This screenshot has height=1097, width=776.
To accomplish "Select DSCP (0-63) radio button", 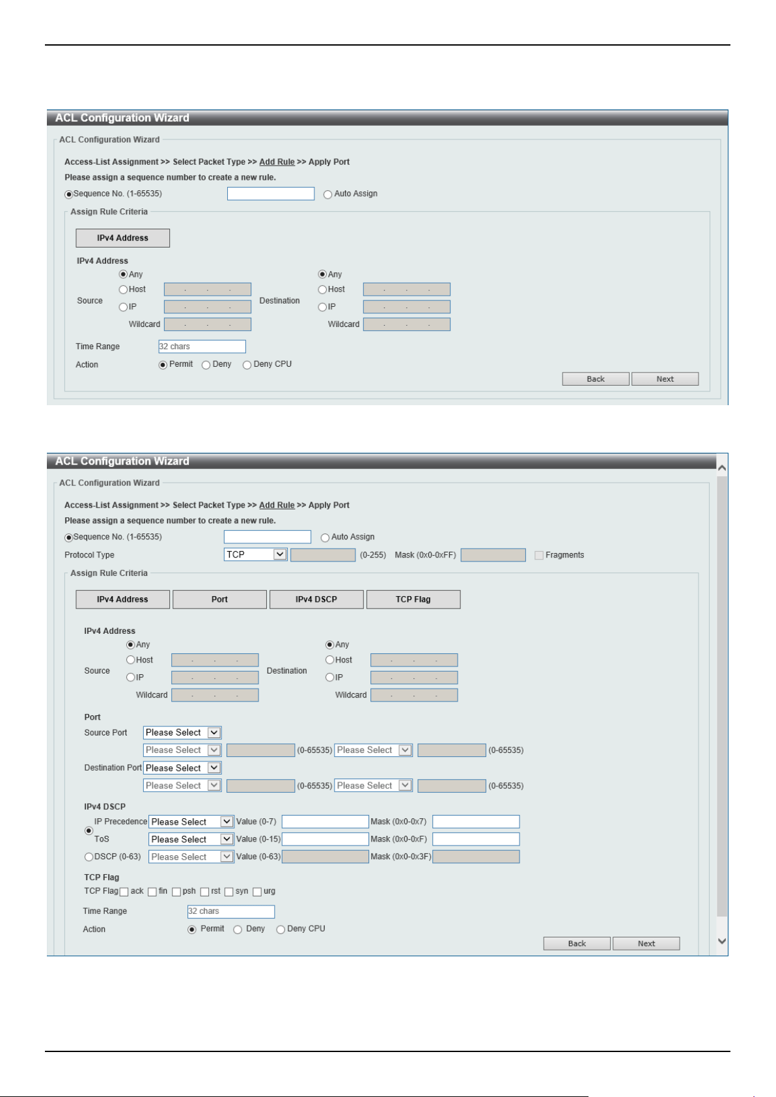I will click(x=89, y=857).
